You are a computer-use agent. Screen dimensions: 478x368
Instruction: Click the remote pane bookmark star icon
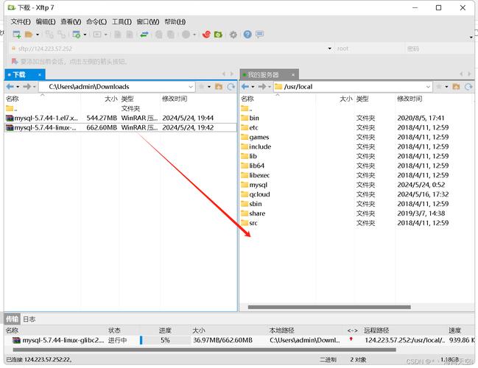439,87
